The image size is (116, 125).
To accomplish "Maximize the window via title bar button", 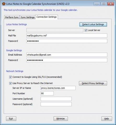I will click(104, 4).
